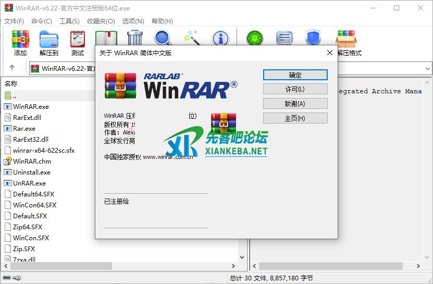The height and width of the screenshot is (284, 433).
Task: Open the 选项(N) menu
Action: pos(133,21)
